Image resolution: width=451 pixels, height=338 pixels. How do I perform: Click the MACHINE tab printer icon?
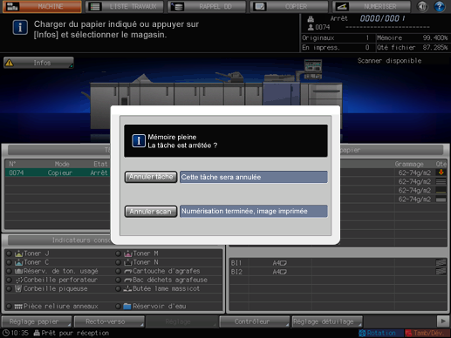coord(12,6)
